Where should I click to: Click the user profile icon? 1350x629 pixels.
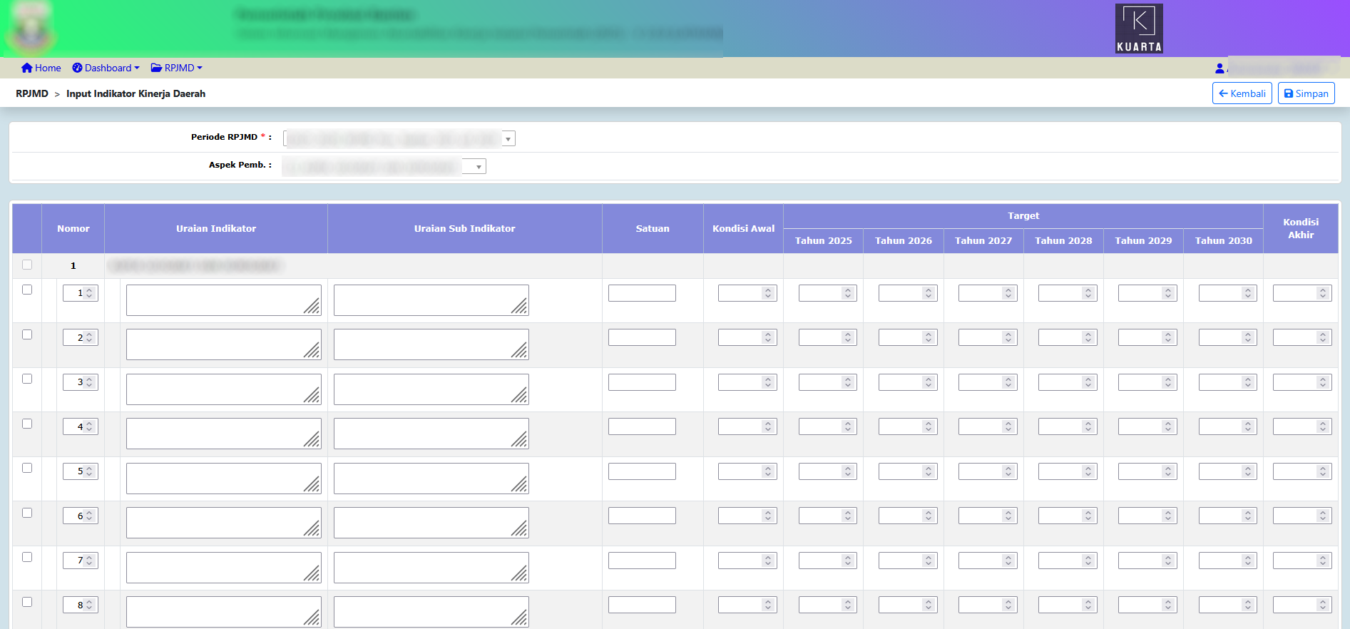(1219, 68)
